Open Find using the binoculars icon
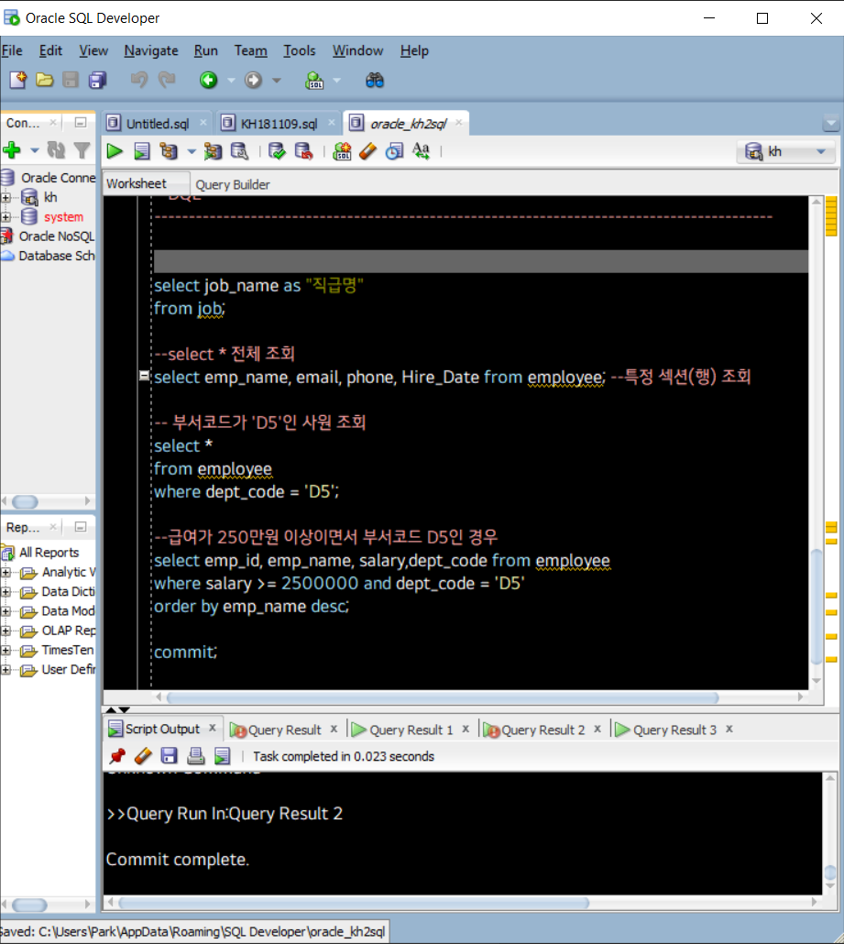Screen dimensions: 844x944 click(x=374, y=80)
